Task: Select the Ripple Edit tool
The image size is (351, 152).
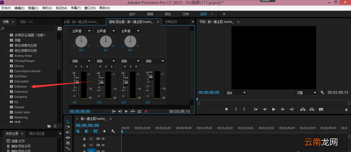Action: click(68, 138)
